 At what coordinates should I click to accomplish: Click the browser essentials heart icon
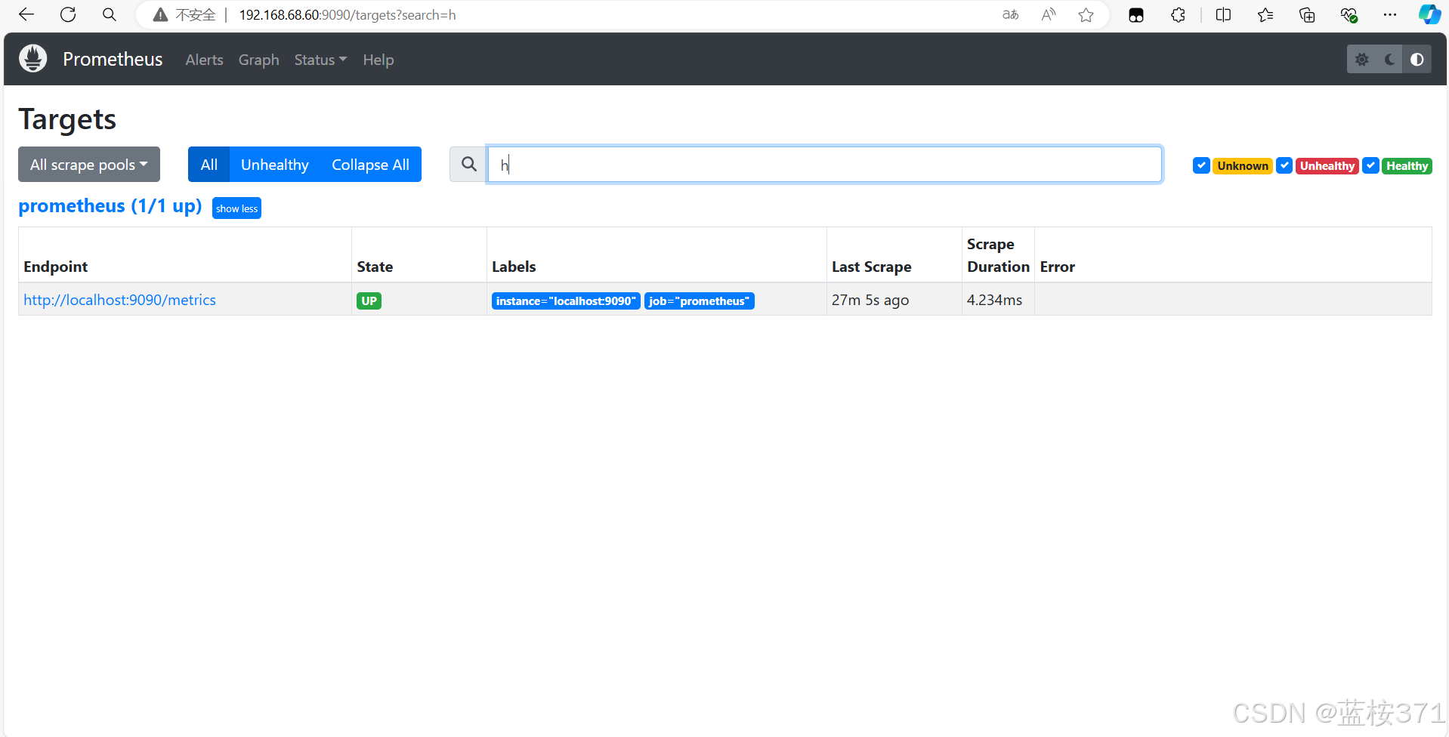pos(1349,15)
